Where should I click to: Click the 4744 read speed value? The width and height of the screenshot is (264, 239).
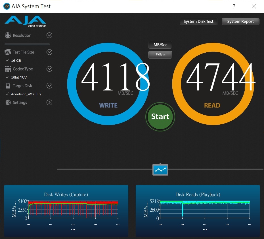(x=221, y=77)
